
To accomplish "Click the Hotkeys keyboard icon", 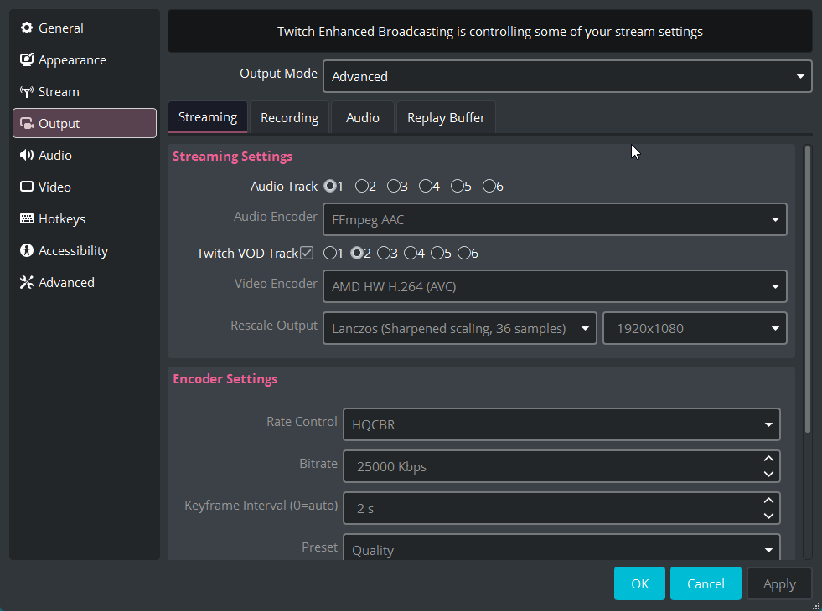I will (26, 218).
